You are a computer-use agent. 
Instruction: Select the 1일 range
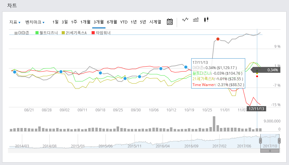55,22
